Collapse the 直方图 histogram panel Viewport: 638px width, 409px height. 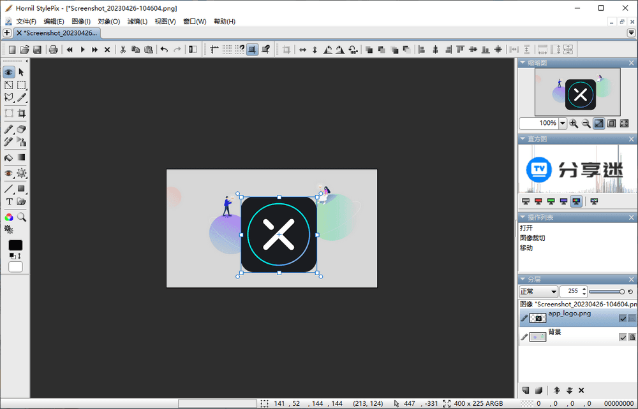pos(523,139)
